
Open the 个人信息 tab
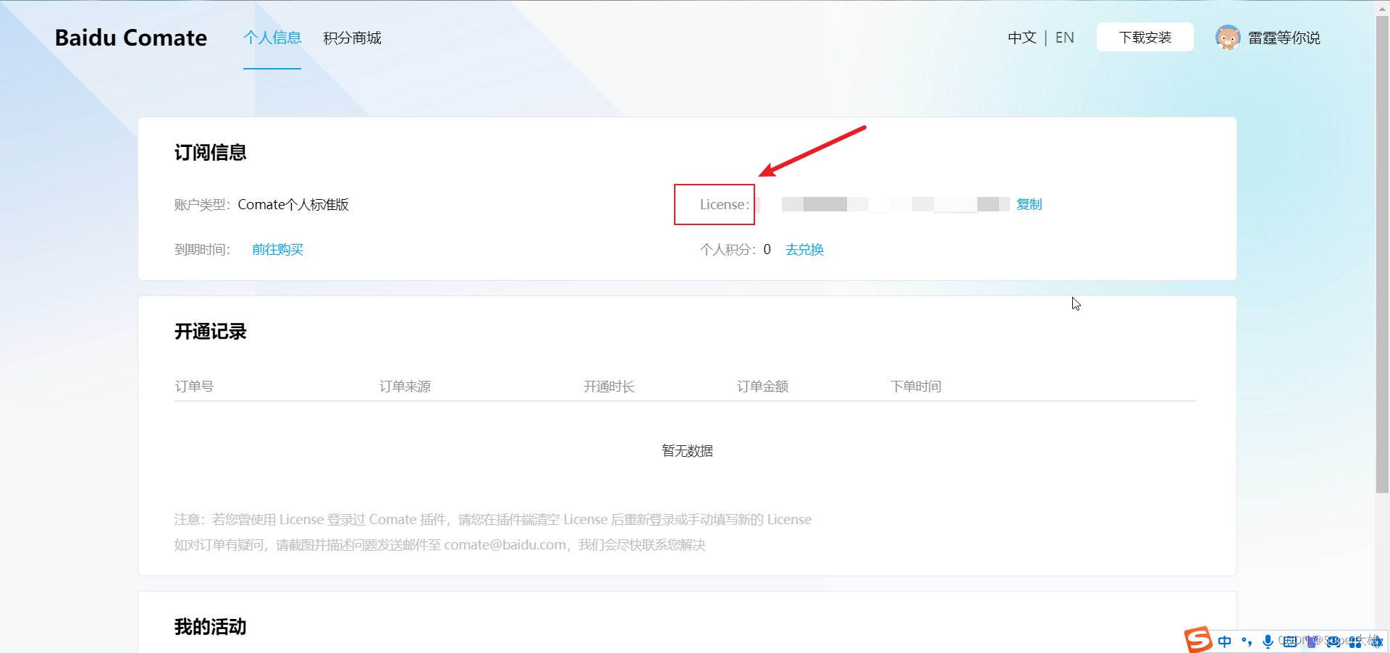pyautogui.click(x=272, y=38)
